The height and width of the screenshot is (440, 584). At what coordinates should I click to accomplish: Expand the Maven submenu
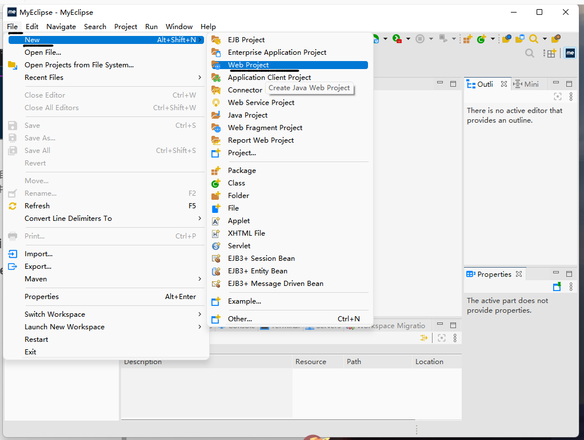(106, 279)
